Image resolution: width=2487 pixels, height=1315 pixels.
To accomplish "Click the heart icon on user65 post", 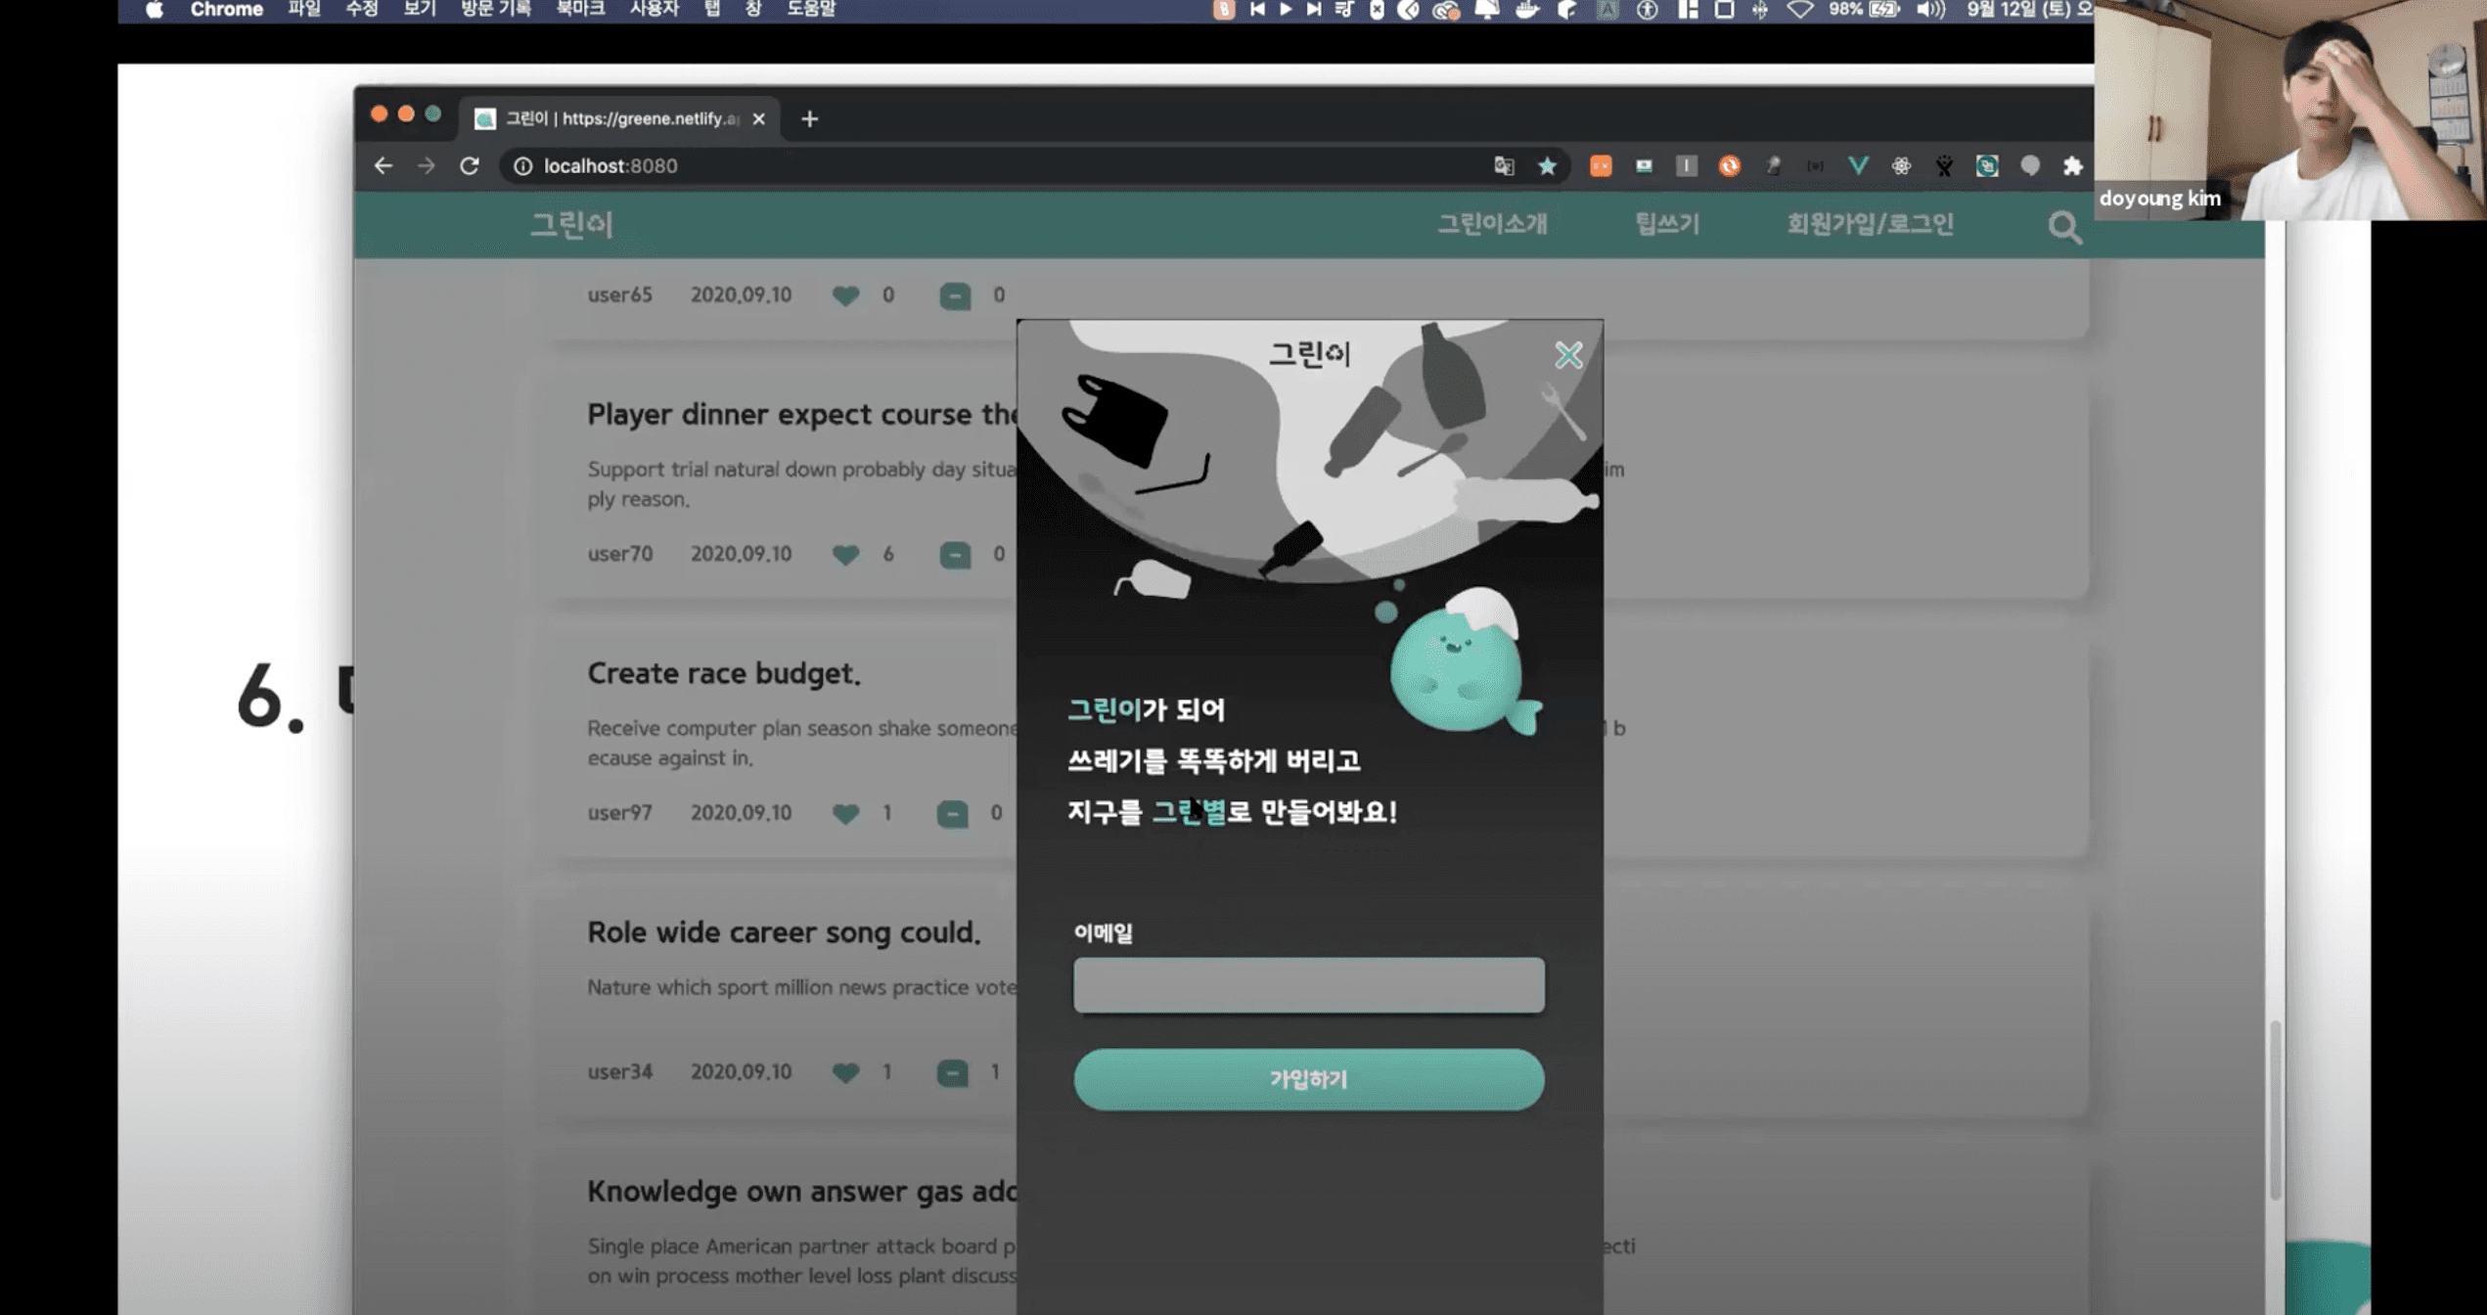I will coord(845,295).
